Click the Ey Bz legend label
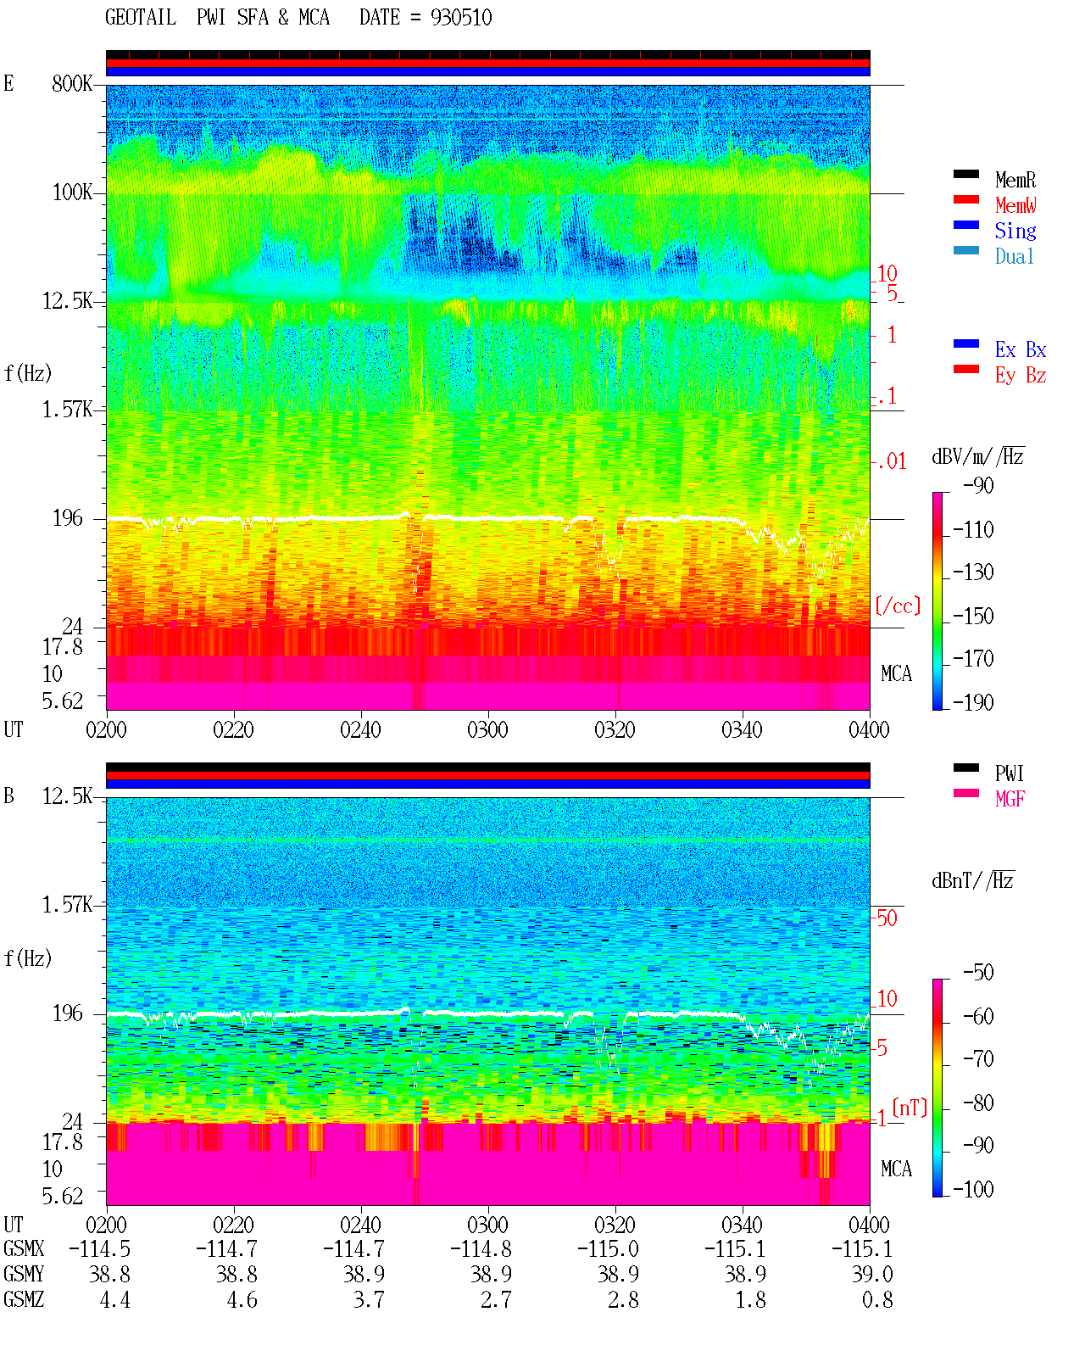The width and height of the screenshot is (1085, 1351). [x=1021, y=375]
